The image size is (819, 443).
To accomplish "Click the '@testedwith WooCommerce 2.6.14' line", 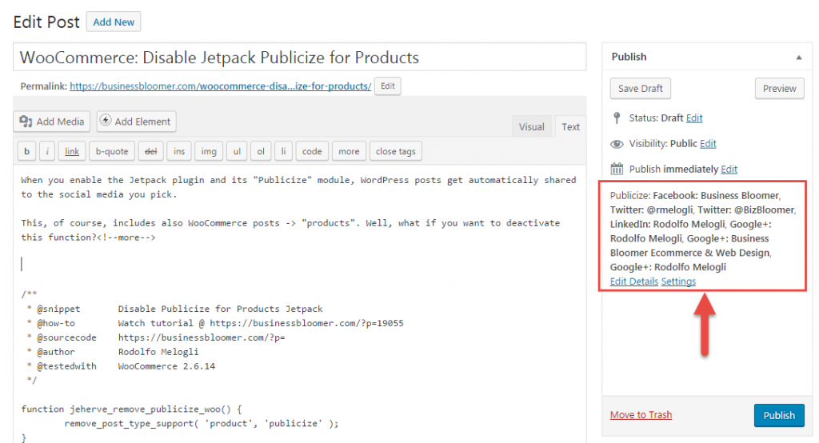I will (x=122, y=366).
